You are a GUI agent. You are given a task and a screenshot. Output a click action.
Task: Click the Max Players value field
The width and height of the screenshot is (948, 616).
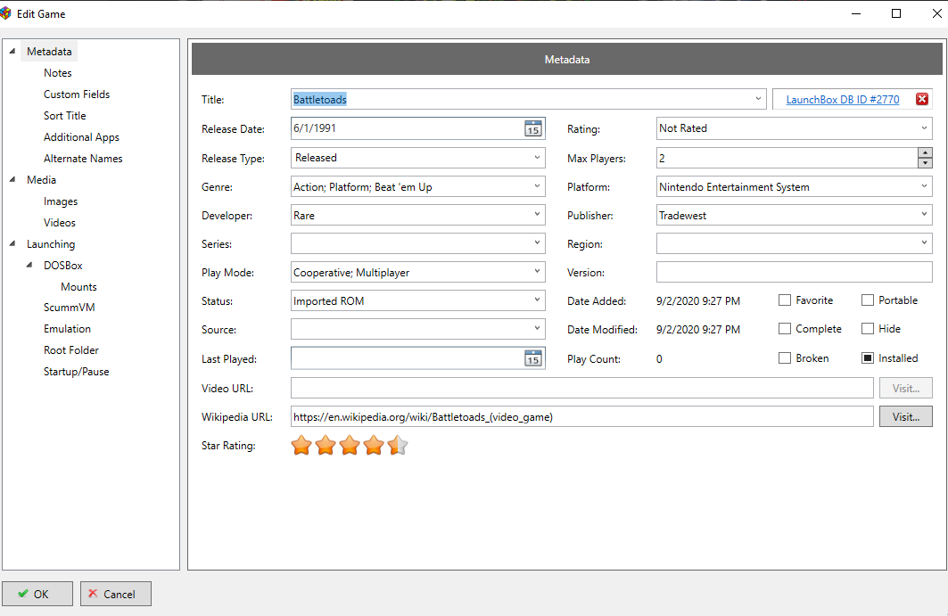(787, 158)
